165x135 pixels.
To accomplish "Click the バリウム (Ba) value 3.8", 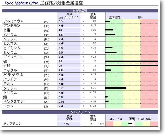I will 61,35.
